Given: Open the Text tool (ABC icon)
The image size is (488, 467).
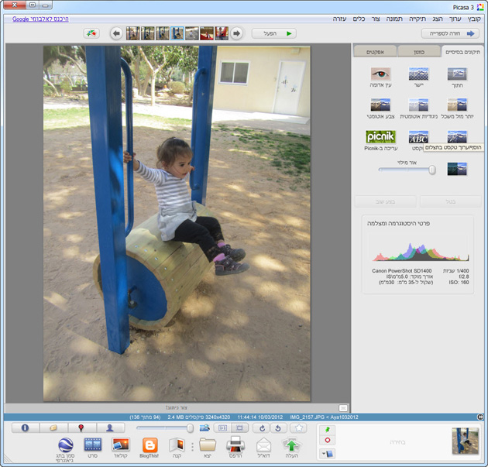Looking at the screenshot, I should pyautogui.click(x=418, y=136).
